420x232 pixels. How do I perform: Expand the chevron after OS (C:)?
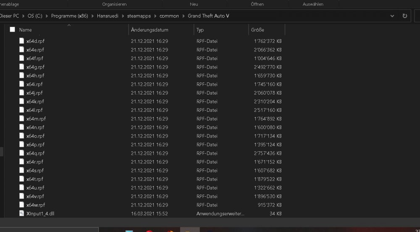(x=47, y=16)
